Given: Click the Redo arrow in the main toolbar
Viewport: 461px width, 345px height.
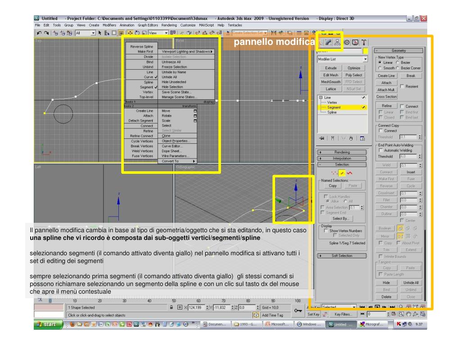Looking at the screenshot, I should coord(46,33).
